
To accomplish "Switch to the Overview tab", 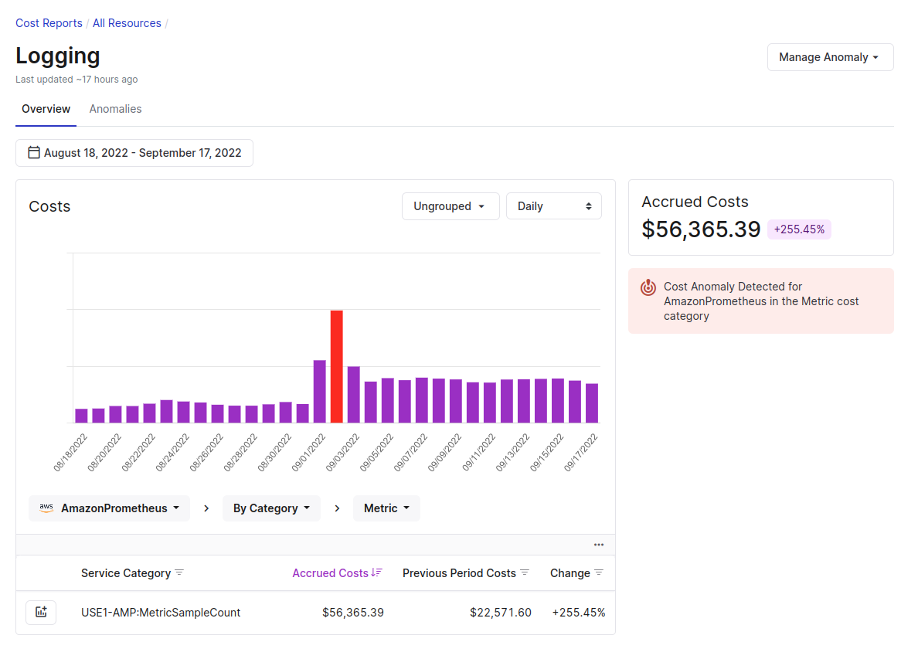I will click(x=46, y=109).
